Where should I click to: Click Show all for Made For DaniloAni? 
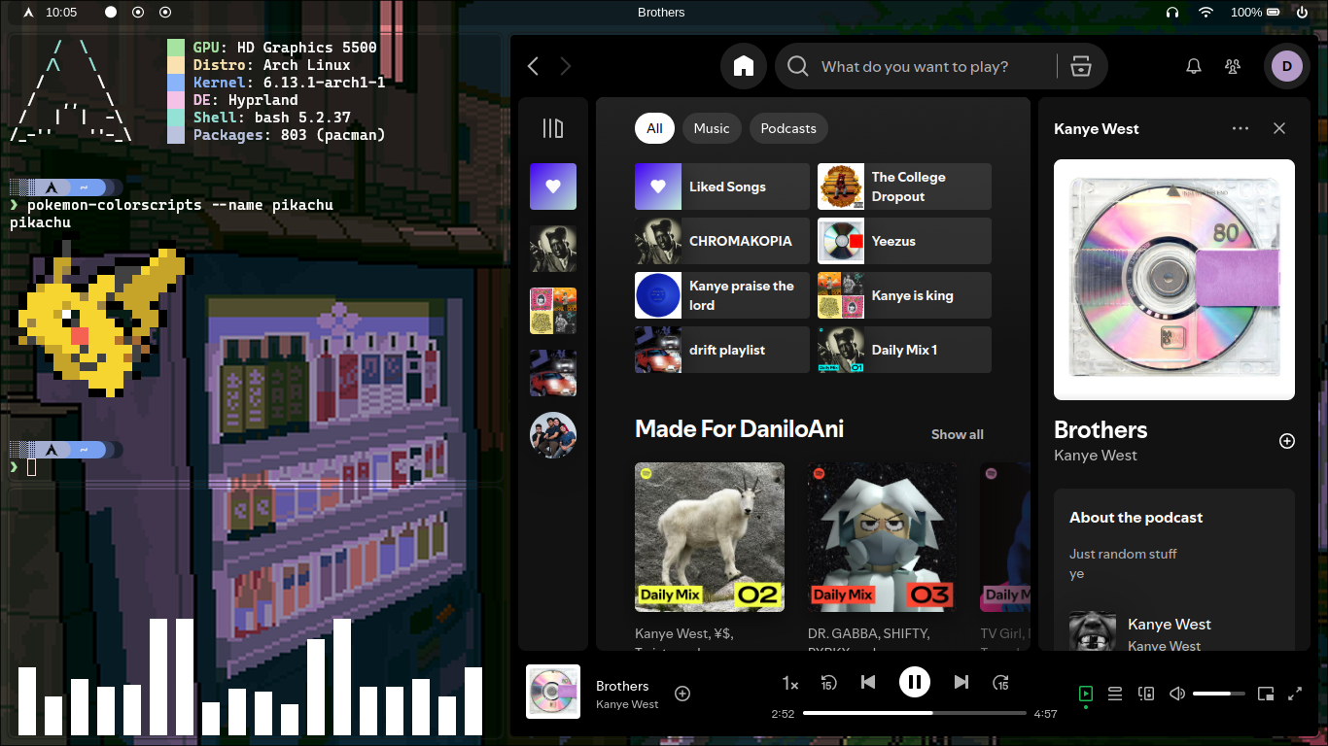pyautogui.click(x=957, y=434)
